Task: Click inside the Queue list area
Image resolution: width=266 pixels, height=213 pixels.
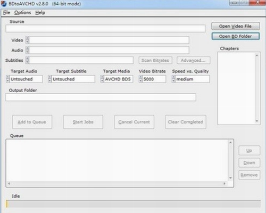Action: pos(117,160)
